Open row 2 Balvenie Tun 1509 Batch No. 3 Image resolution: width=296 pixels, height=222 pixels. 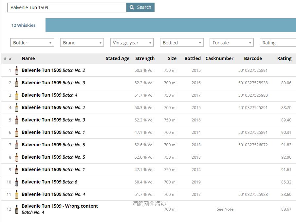(x=53, y=83)
